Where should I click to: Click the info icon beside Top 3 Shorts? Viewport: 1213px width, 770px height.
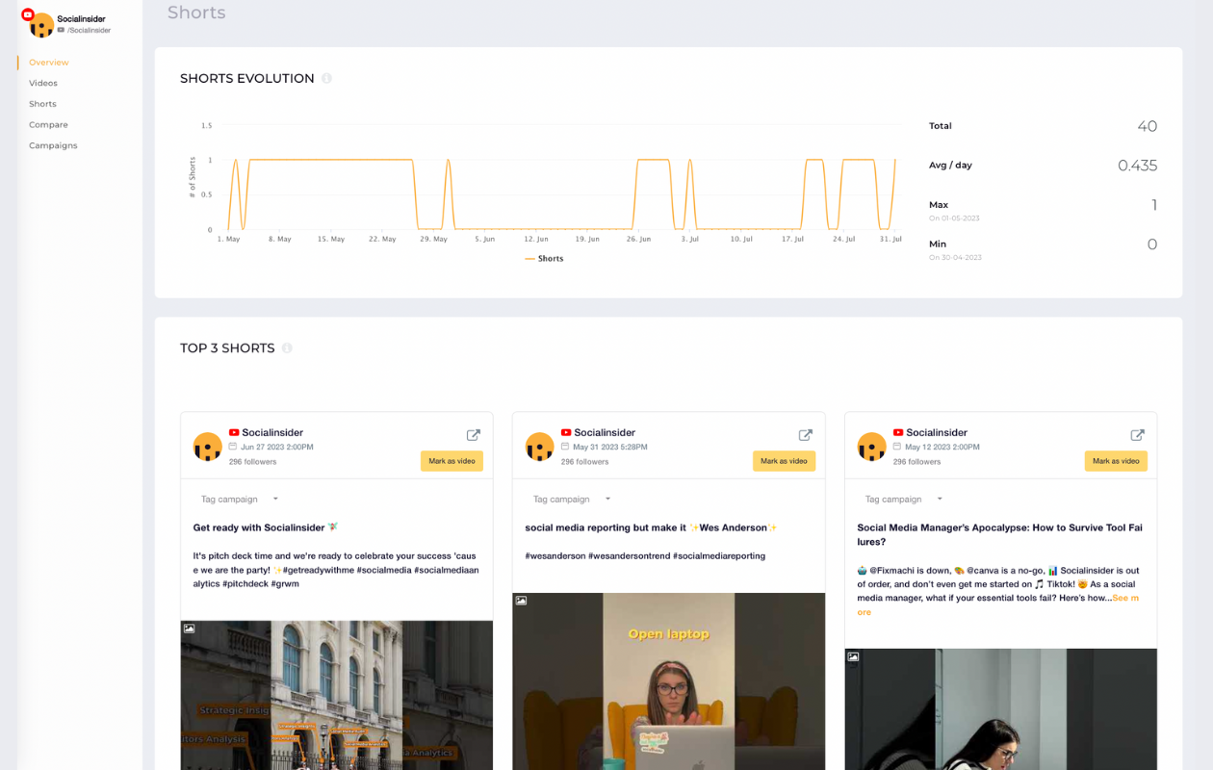pyautogui.click(x=287, y=348)
